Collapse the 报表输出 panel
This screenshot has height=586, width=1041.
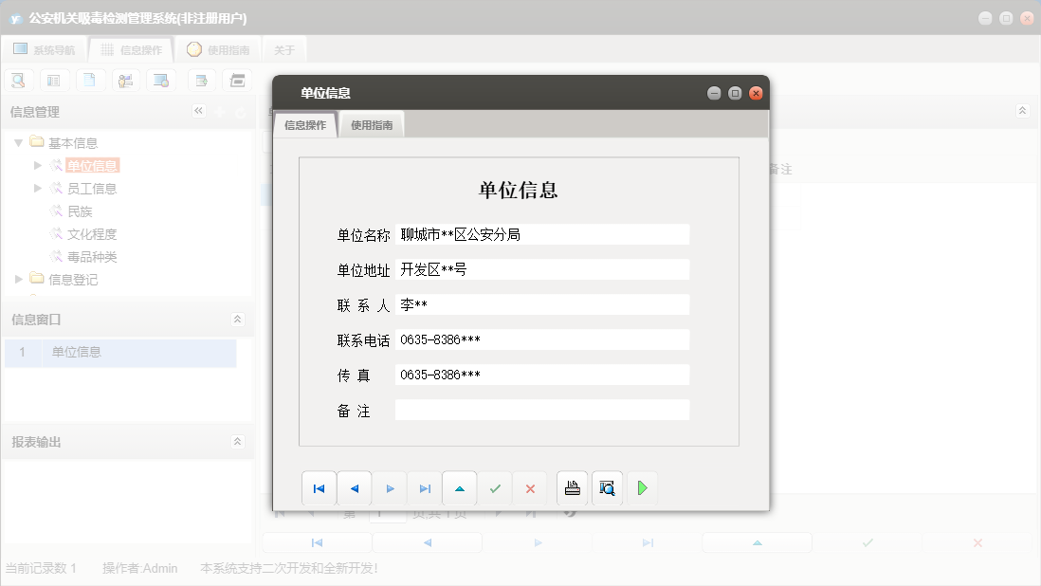pyautogui.click(x=238, y=439)
